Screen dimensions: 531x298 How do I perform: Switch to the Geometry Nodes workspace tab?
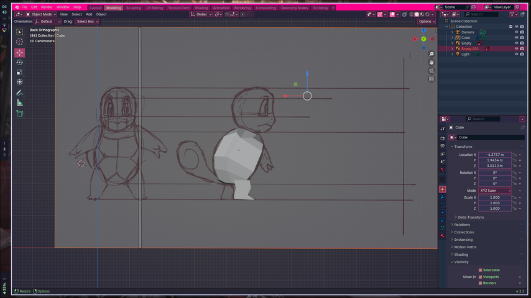[x=294, y=8]
